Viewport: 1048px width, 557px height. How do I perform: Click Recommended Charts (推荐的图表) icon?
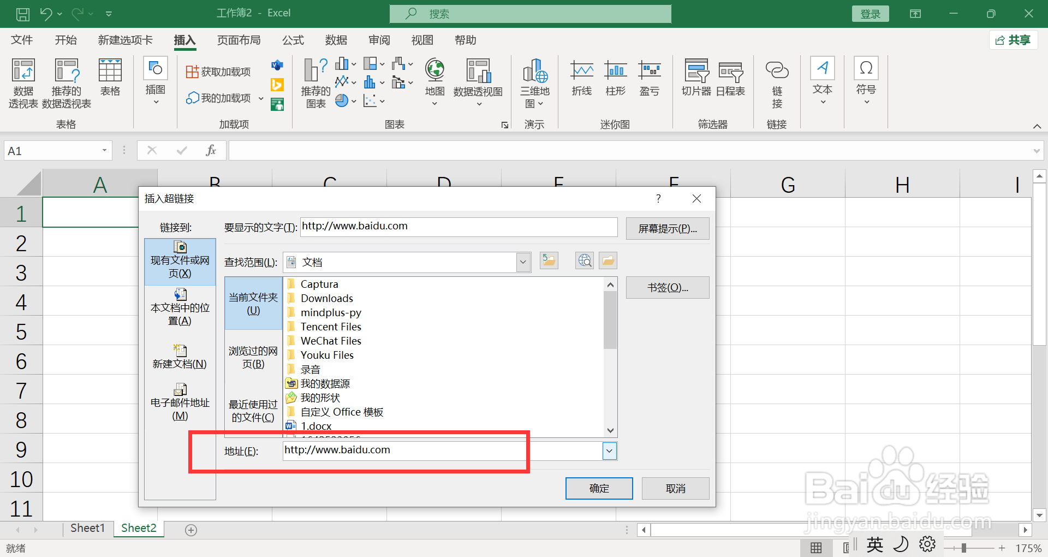pyautogui.click(x=315, y=83)
